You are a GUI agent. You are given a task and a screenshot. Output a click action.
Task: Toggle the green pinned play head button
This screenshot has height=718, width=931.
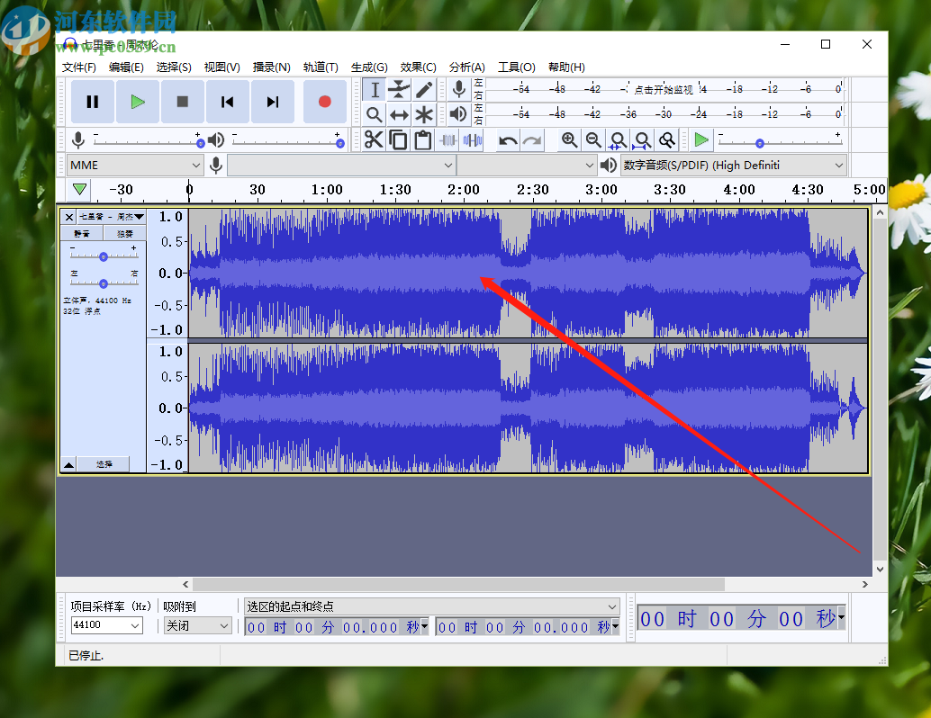[x=80, y=189]
